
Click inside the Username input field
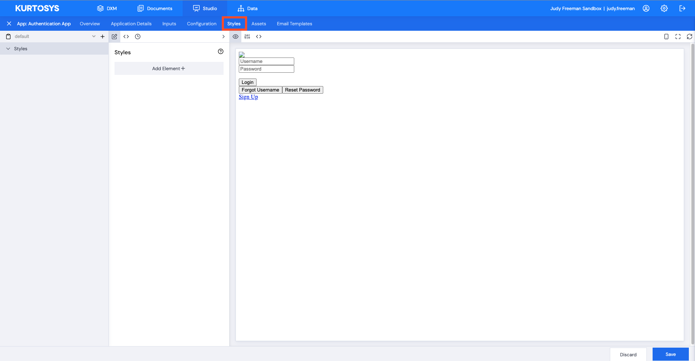(x=266, y=61)
